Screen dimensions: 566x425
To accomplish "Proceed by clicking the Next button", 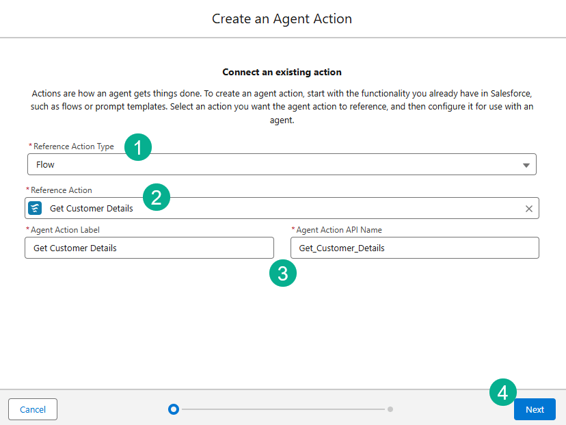I will (535, 409).
